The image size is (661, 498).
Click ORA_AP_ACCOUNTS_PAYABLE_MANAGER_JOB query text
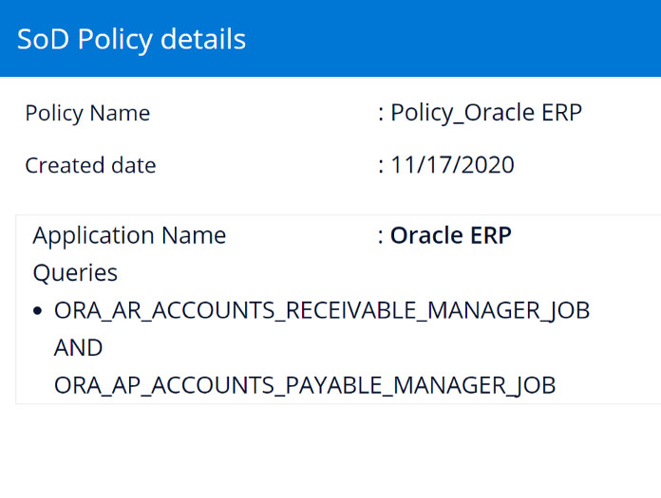pos(305,386)
